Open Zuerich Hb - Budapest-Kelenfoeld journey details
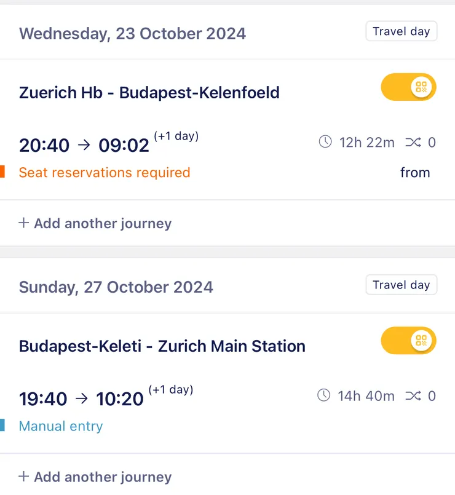This screenshot has width=455, height=495. 149,93
